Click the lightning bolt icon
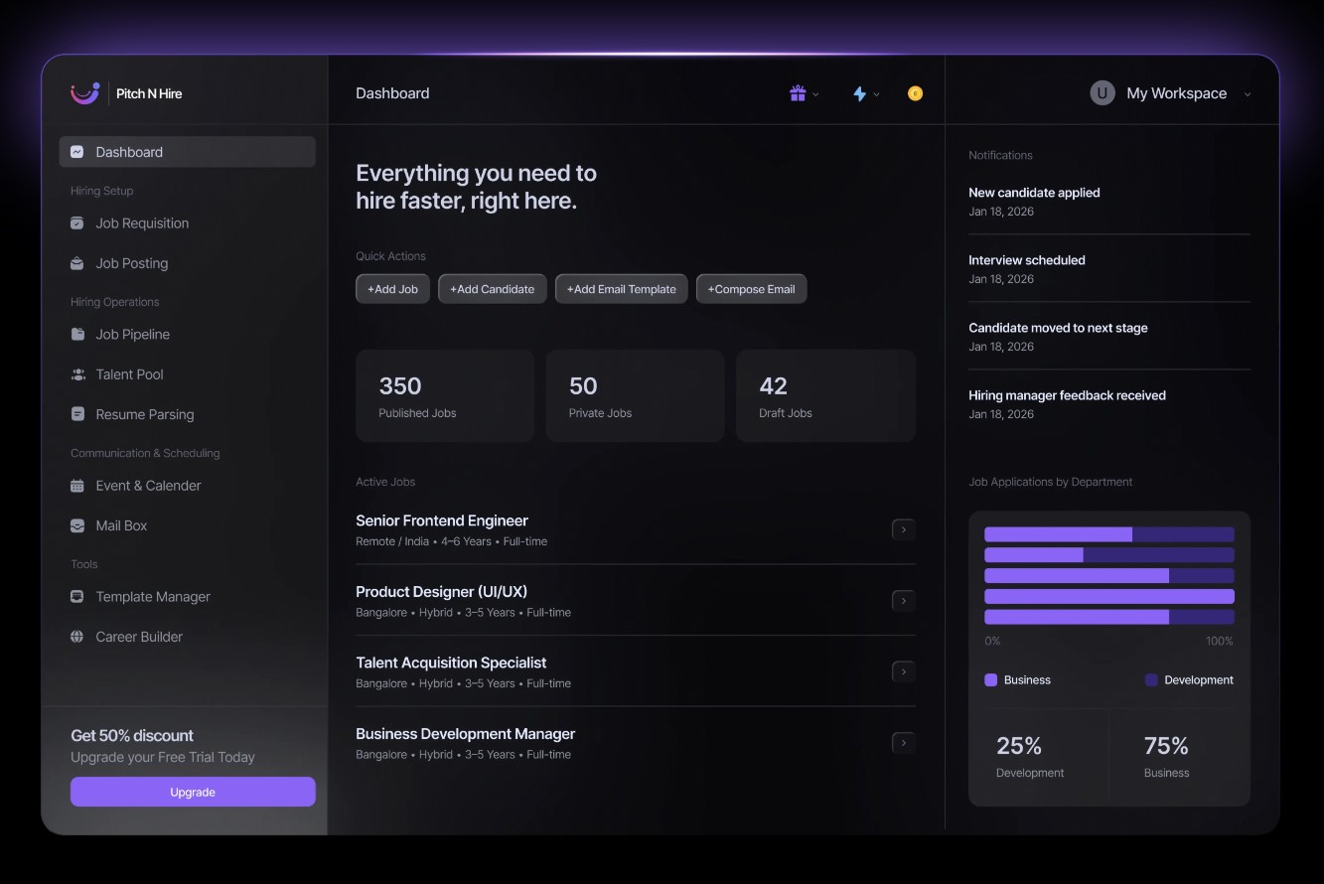Screen dimensions: 1324x884 coord(860,93)
